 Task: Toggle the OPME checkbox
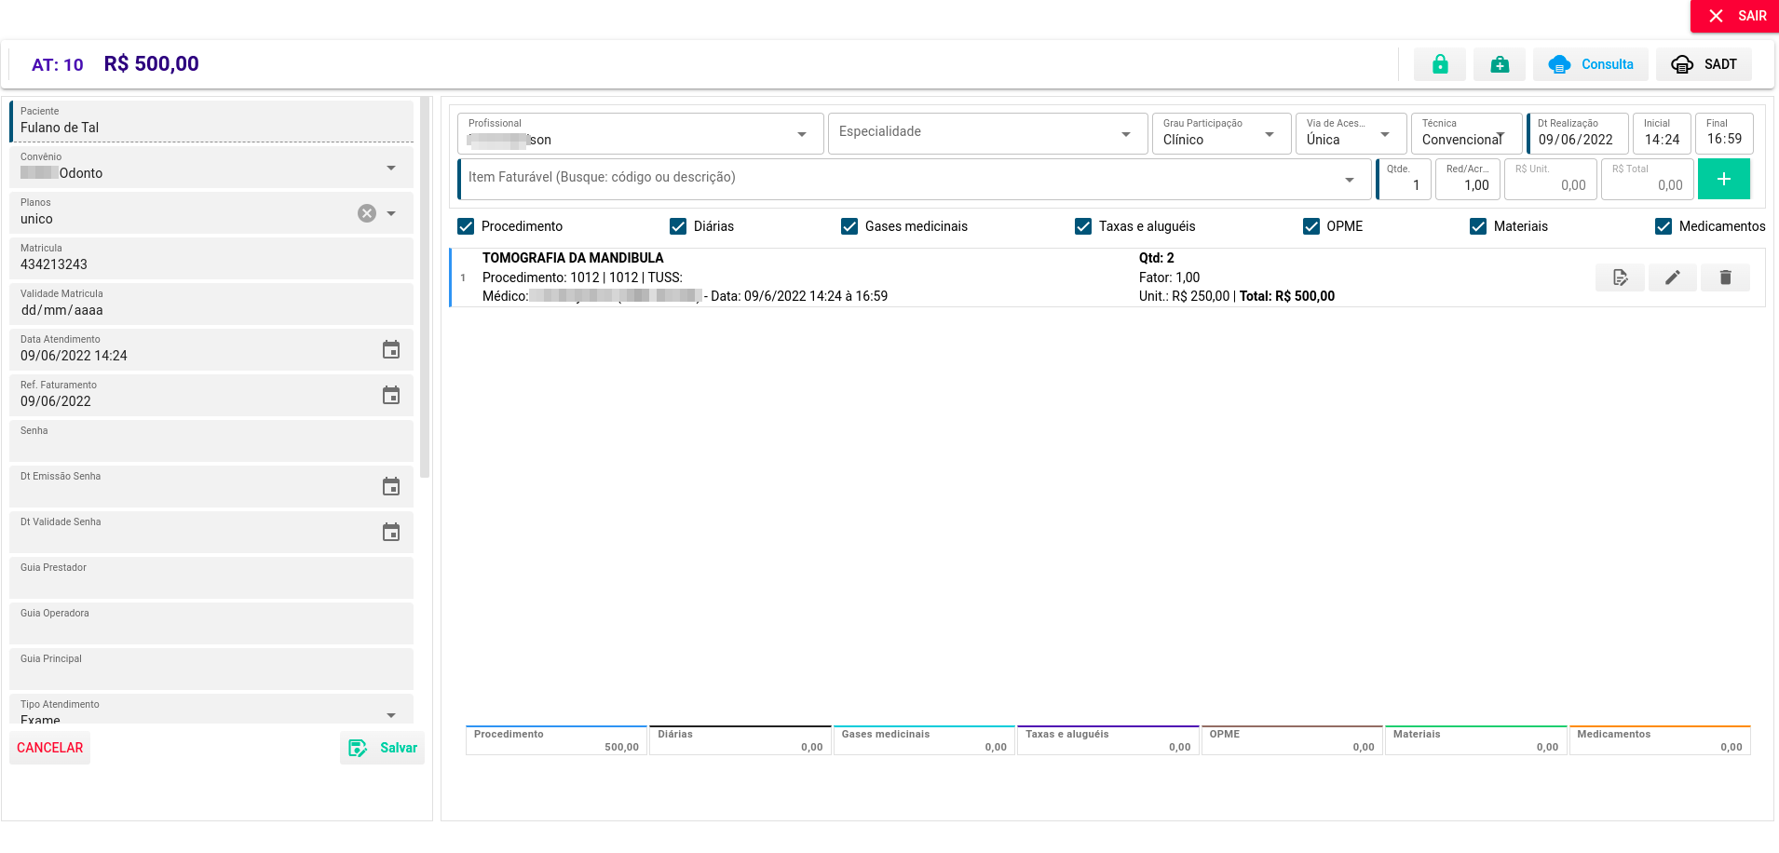[1311, 226]
